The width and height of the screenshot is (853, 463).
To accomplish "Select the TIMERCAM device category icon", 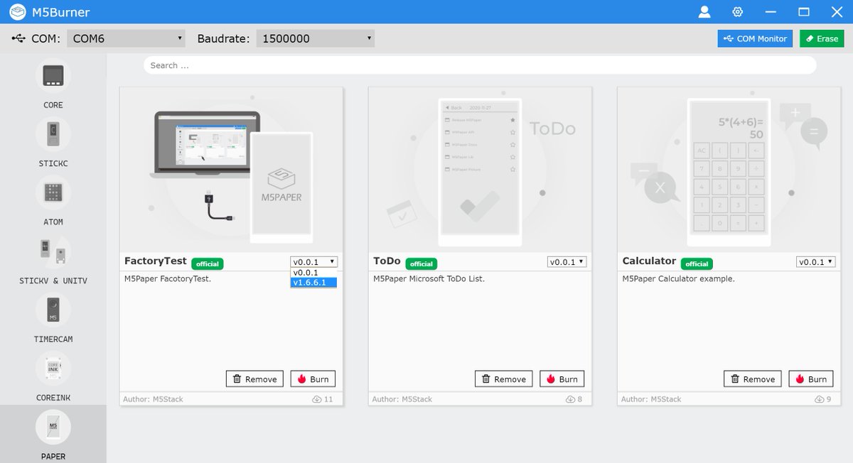I will tap(53, 310).
